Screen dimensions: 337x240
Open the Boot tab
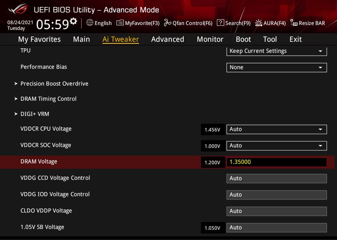tap(243, 39)
